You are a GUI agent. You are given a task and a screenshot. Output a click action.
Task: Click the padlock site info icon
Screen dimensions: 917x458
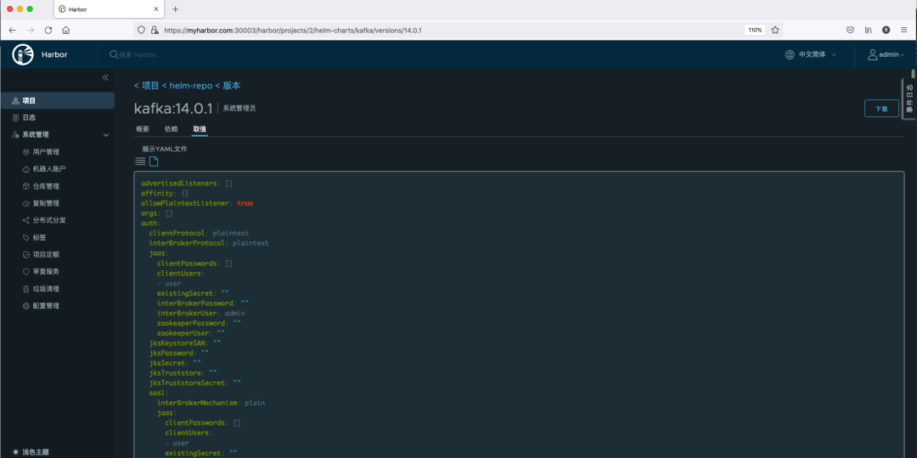[155, 30]
